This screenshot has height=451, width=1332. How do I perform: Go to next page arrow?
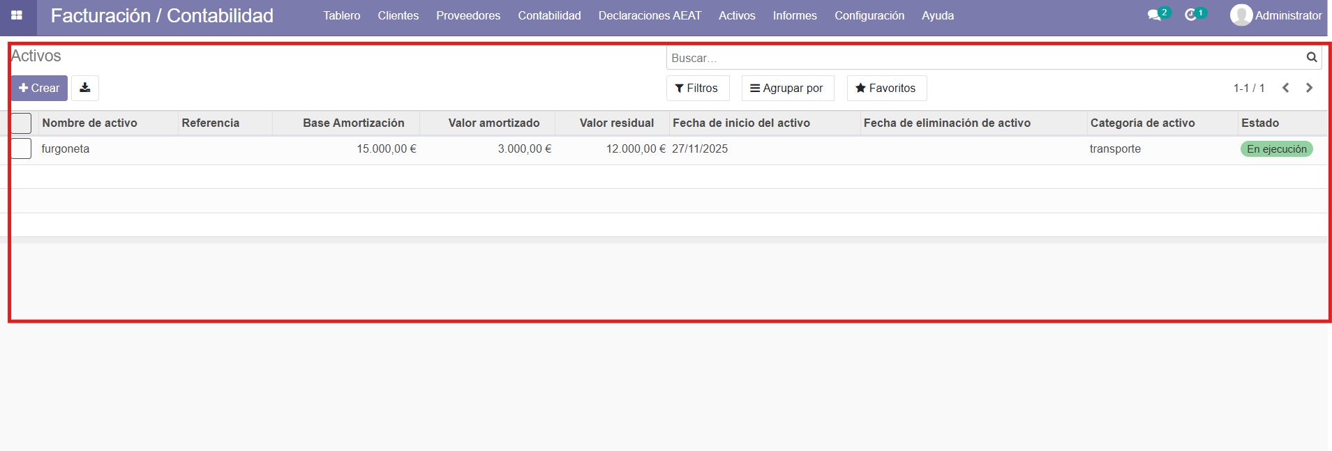(1309, 88)
